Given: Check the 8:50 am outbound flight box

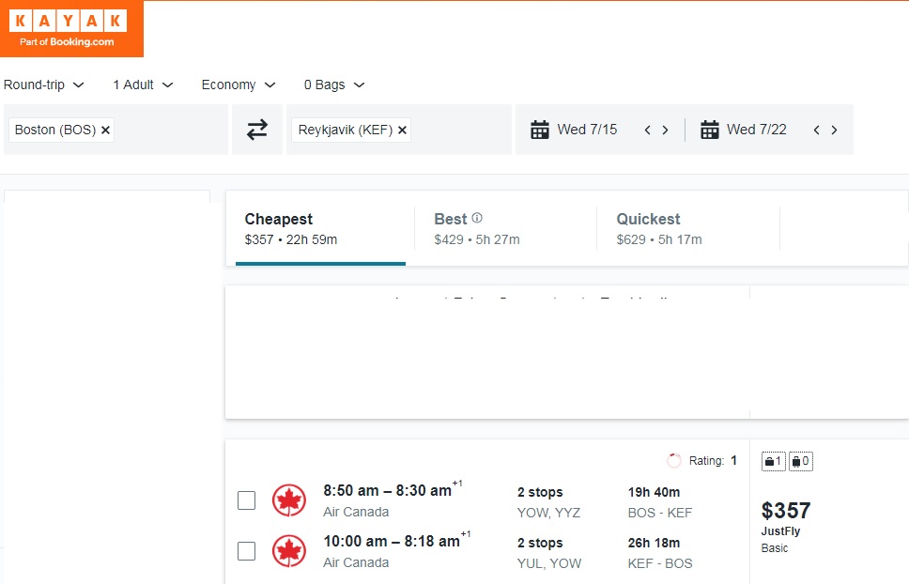Looking at the screenshot, I should 246,500.
